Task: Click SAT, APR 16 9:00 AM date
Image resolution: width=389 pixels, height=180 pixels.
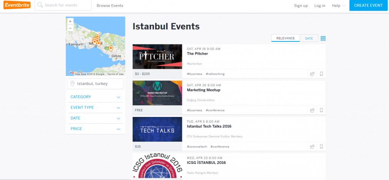Action: pos(204,49)
